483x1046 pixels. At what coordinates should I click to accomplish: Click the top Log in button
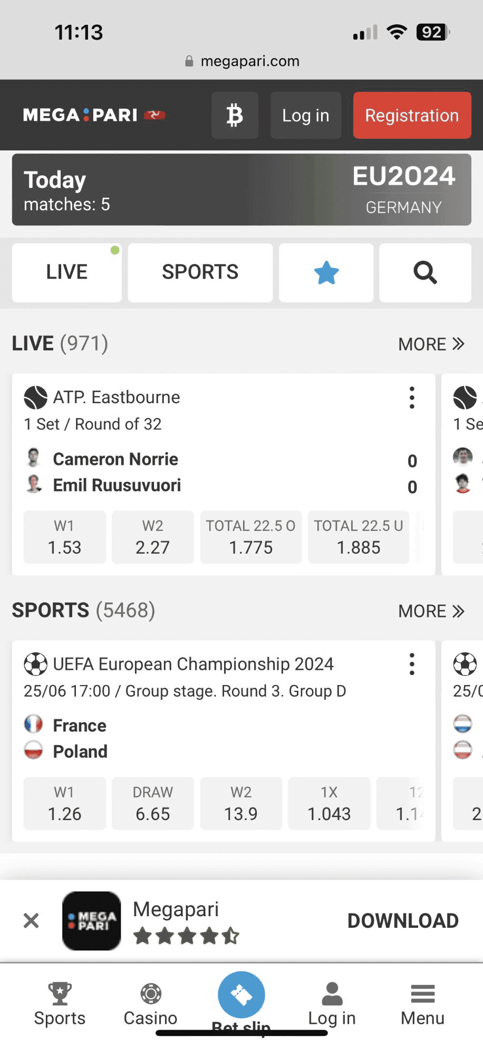(306, 115)
